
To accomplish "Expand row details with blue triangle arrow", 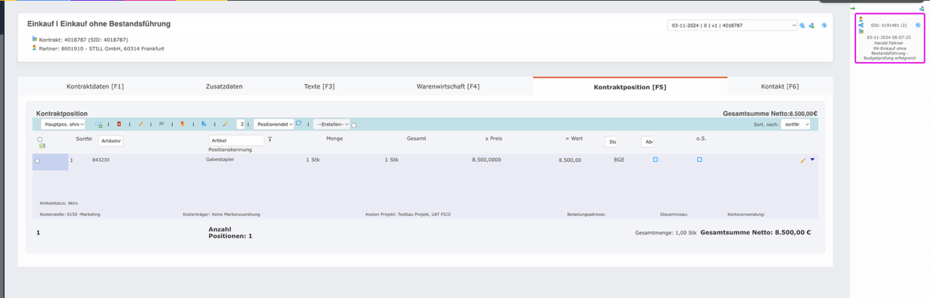I will (x=812, y=160).
